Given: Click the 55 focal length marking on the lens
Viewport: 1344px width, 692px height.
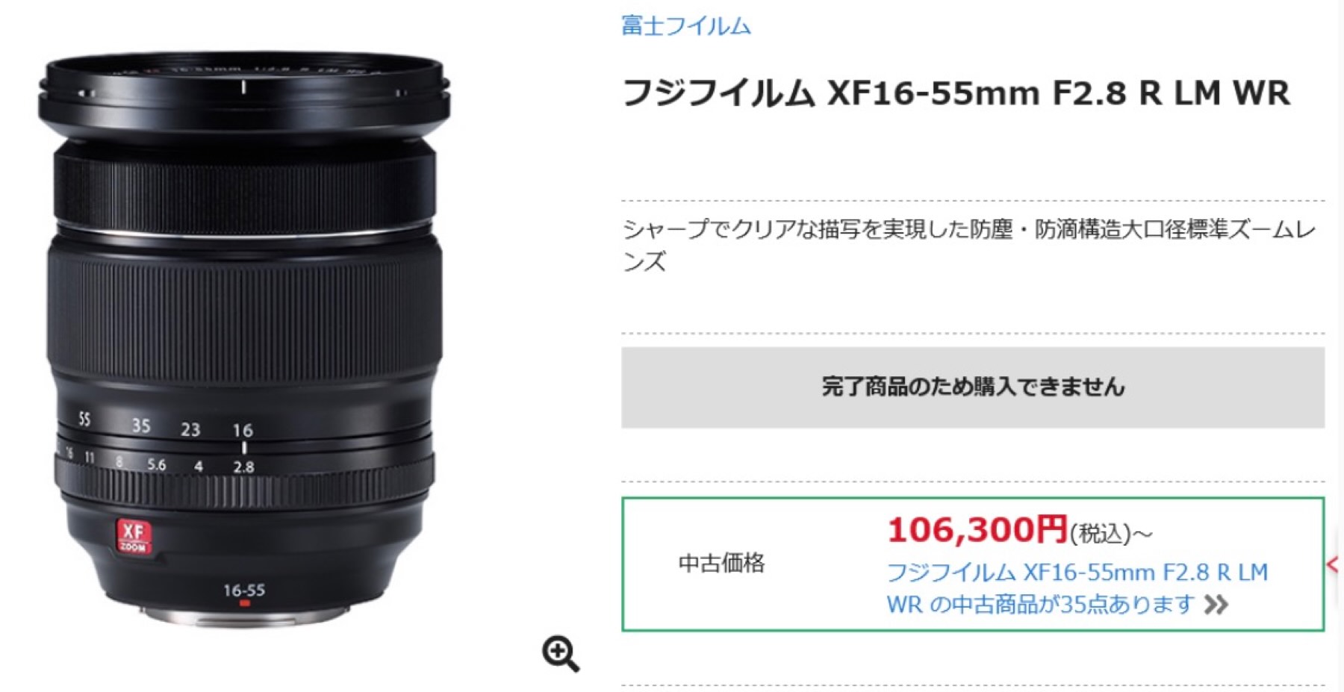Looking at the screenshot, I should coord(84,420).
